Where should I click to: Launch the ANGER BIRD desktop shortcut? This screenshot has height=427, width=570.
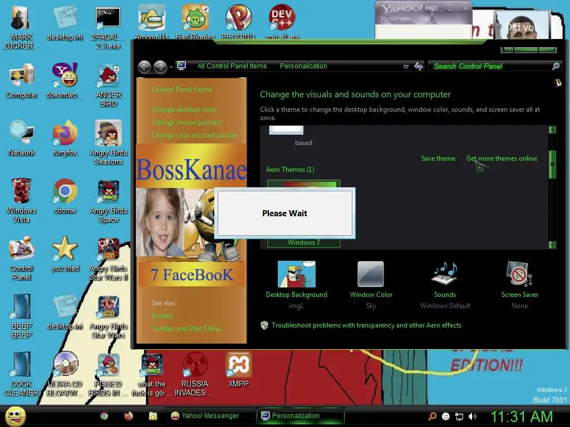coord(108,85)
